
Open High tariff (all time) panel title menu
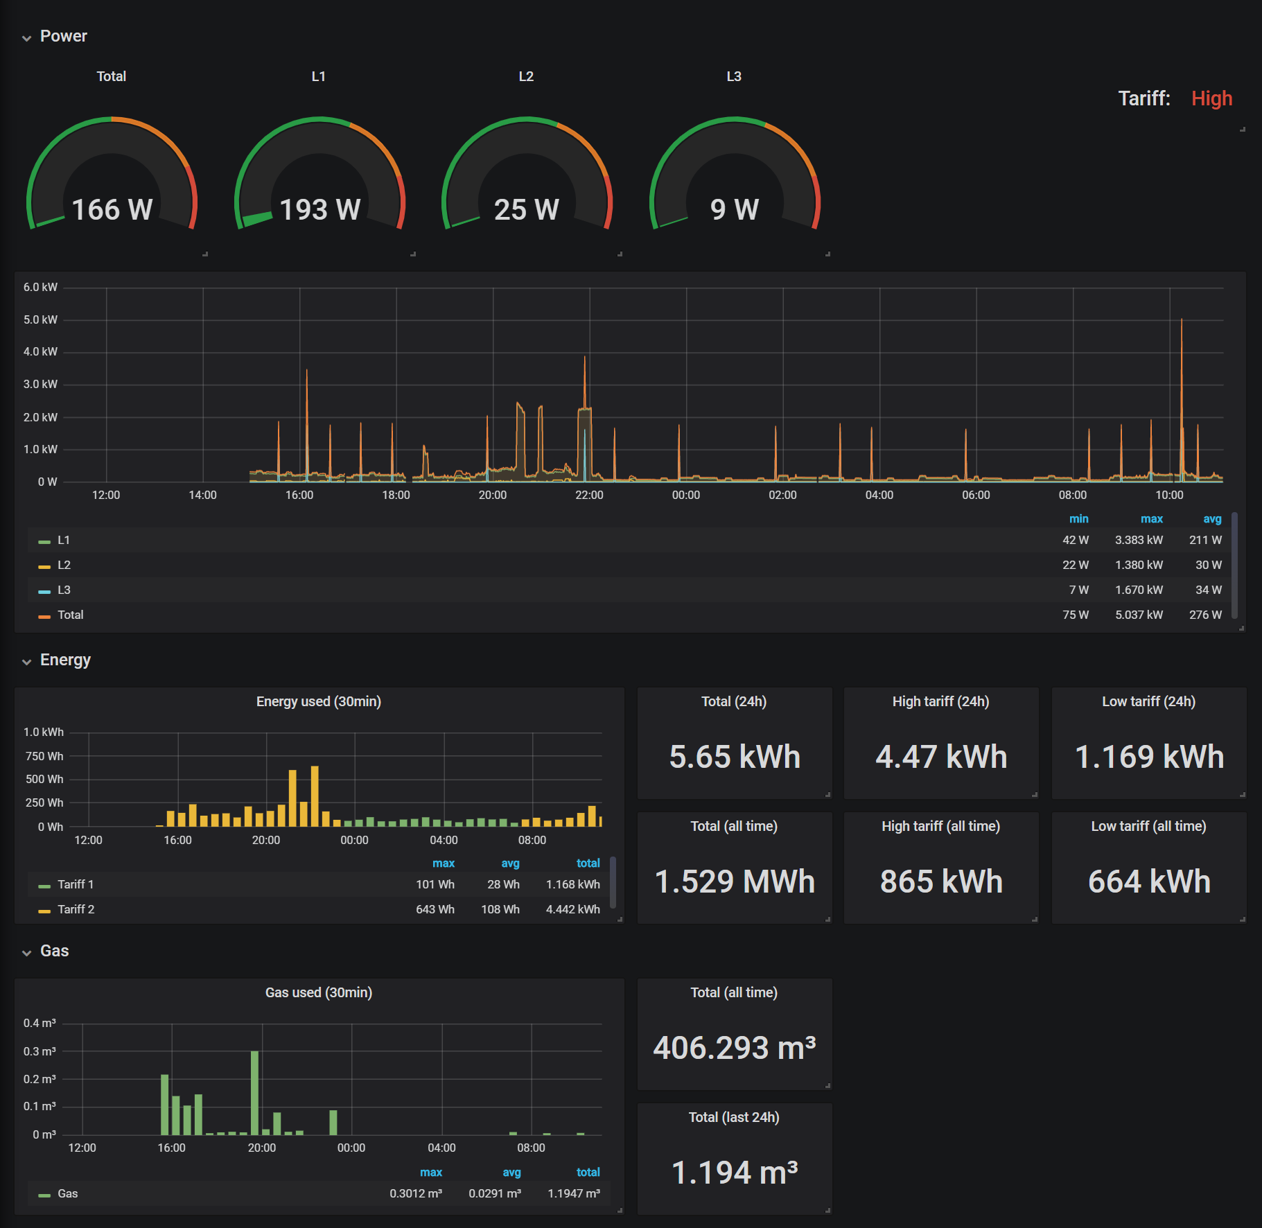[x=941, y=826]
